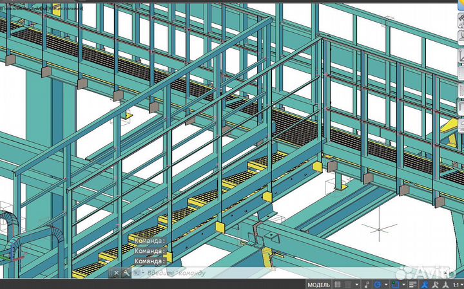Click the lineweight display icon
464x289 pixels.
[x=412, y=284]
